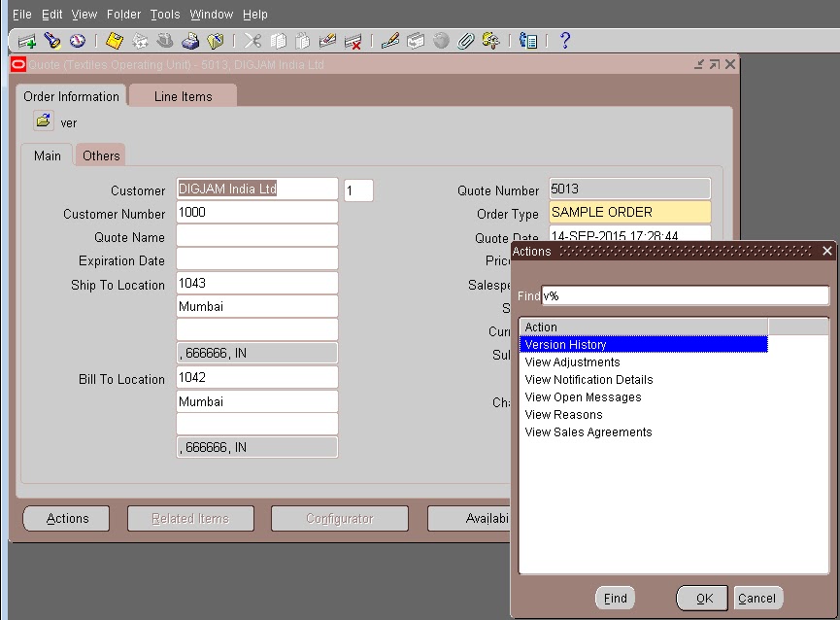Open Translations with the globe icon
This screenshot has height=620, width=840.
pyautogui.click(x=440, y=41)
